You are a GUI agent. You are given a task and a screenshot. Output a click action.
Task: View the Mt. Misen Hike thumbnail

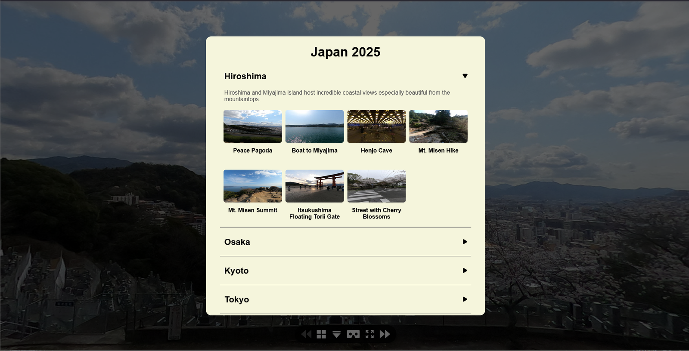click(x=438, y=126)
